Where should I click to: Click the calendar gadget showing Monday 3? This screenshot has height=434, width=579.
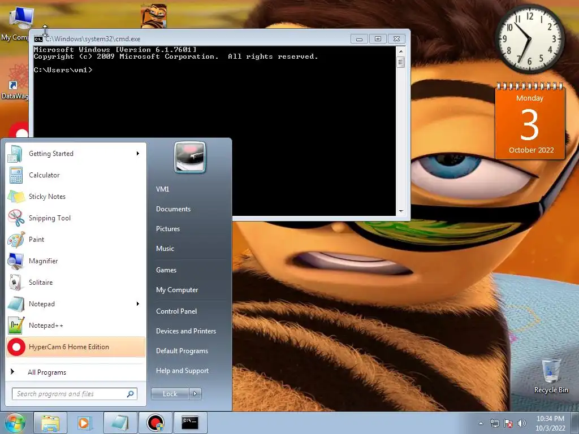pos(529,122)
